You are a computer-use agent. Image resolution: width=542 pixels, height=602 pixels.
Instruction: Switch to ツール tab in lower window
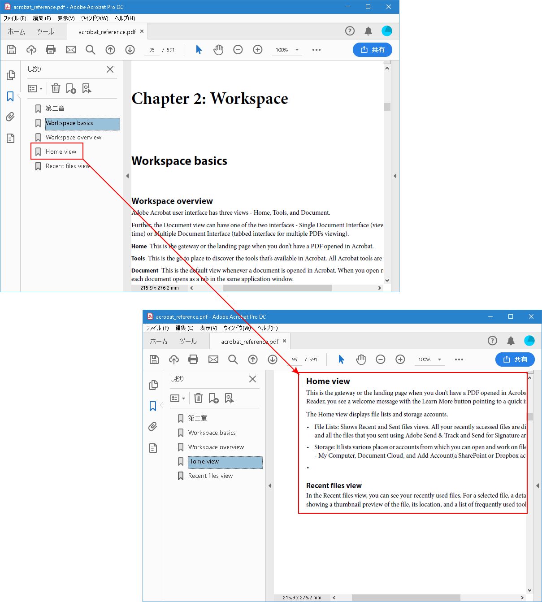pyautogui.click(x=188, y=342)
